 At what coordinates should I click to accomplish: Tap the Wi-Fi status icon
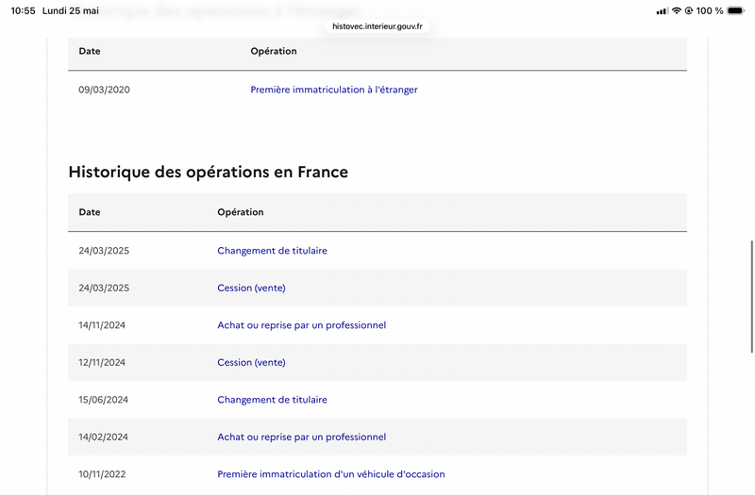click(677, 10)
